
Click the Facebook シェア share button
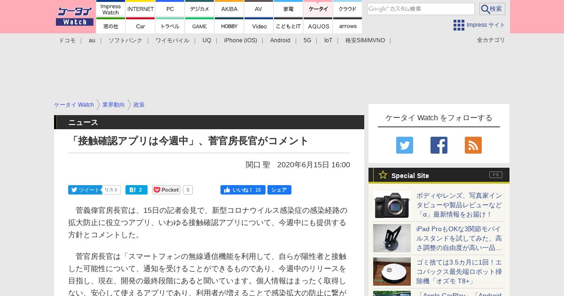(279, 190)
